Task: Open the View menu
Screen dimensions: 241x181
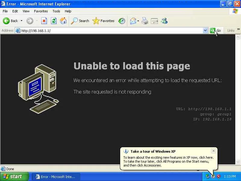Action: click(x=26, y=11)
